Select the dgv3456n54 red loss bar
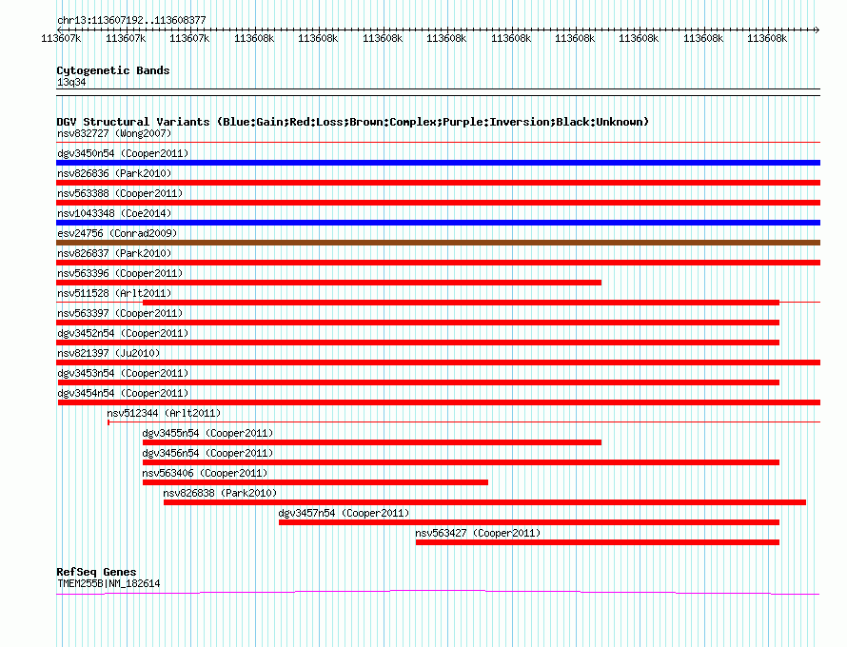 click(461, 462)
